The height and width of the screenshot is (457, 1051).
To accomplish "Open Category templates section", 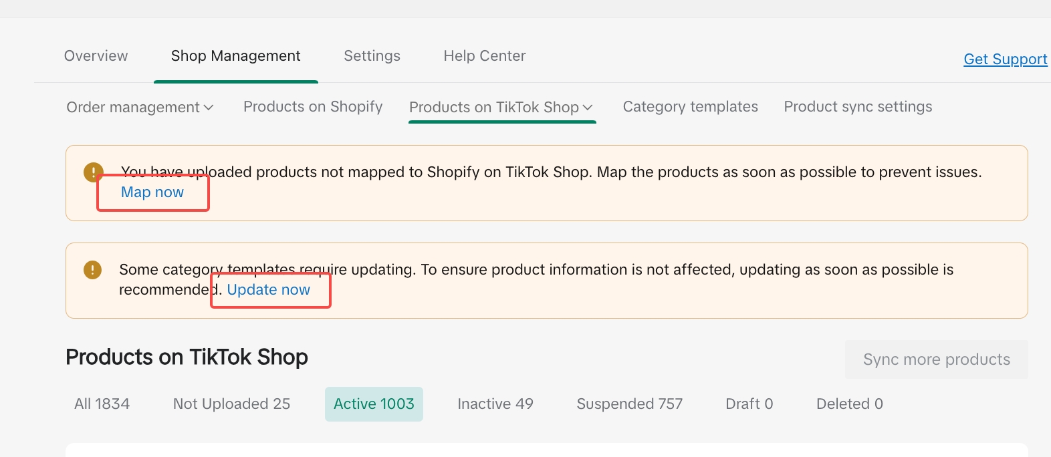I will point(690,107).
